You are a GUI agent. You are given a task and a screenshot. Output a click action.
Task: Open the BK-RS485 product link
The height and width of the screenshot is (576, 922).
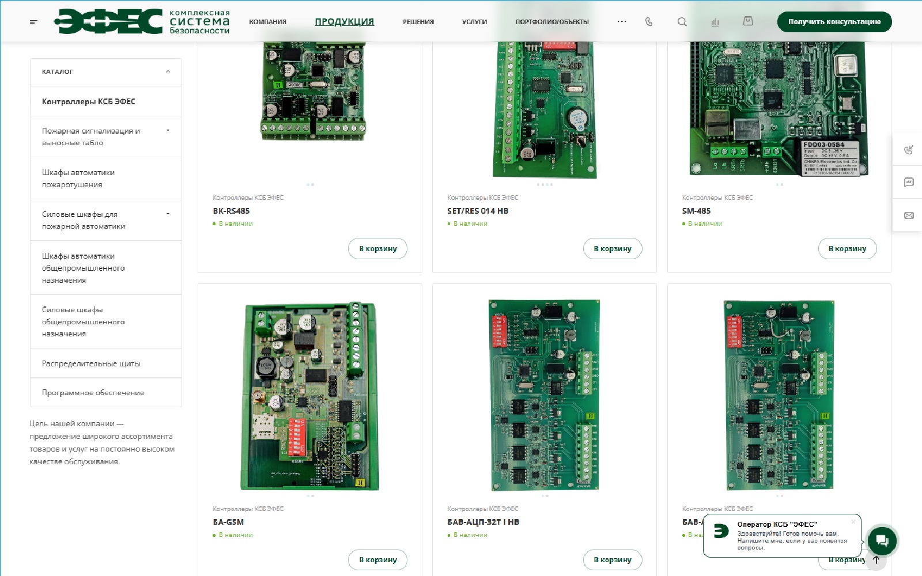pyautogui.click(x=231, y=211)
